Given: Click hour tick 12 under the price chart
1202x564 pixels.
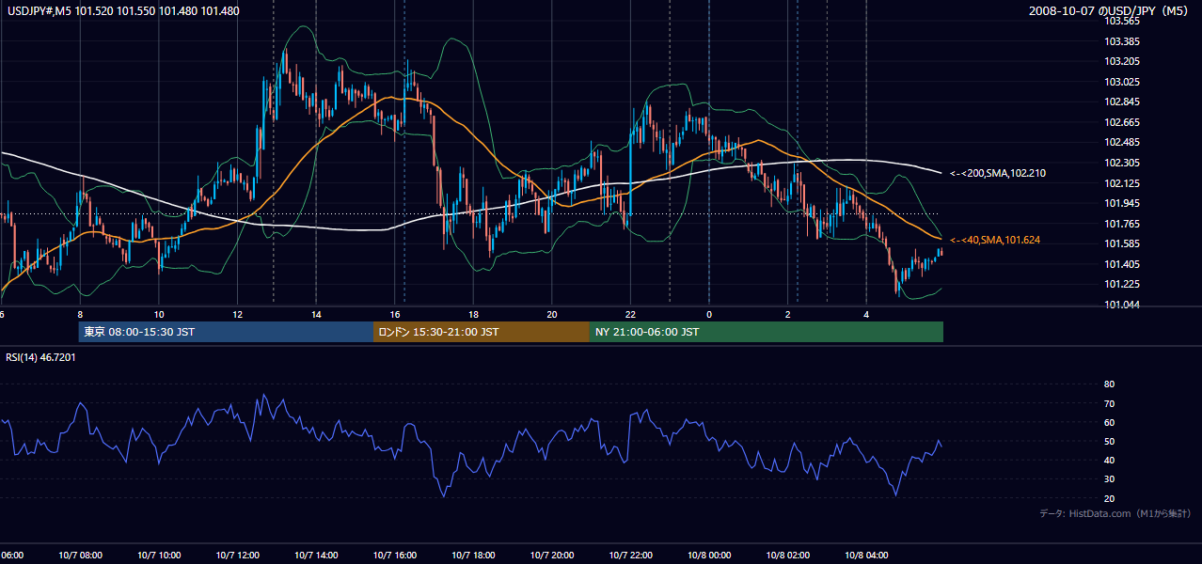Looking at the screenshot, I should [237, 314].
